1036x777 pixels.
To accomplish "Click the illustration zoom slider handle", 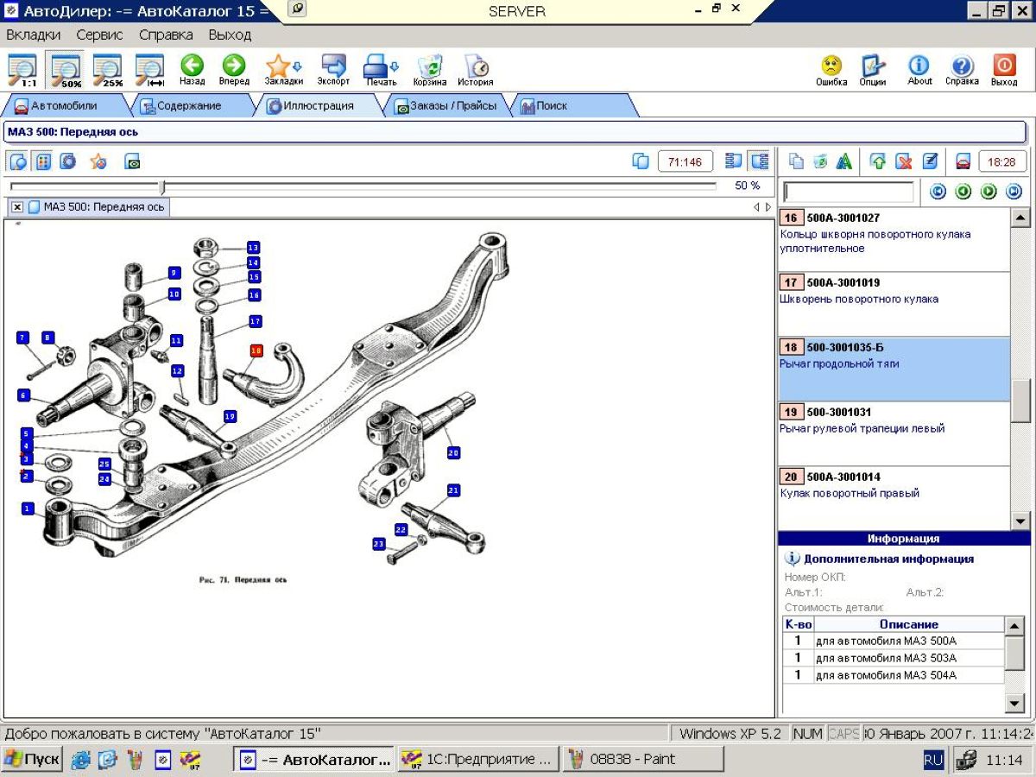I will [x=161, y=186].
